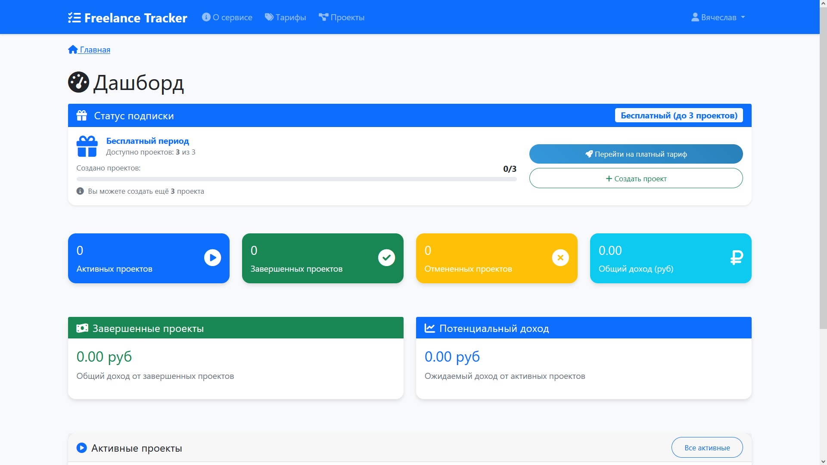Click the blue 0.00 руб potential income amount

[452, 356]
